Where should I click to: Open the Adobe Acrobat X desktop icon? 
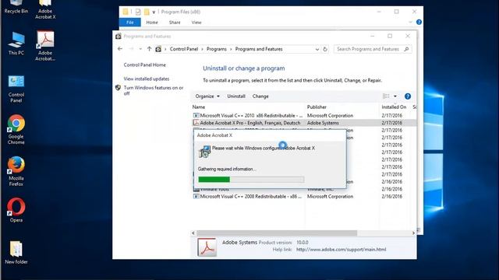pos(45,9)
